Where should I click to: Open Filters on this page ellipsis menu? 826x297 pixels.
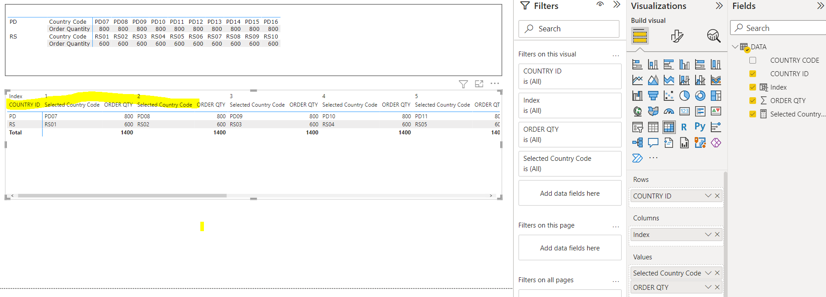click(x=616, y=226)
